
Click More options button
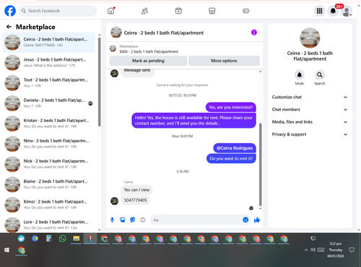pos(224,61)
